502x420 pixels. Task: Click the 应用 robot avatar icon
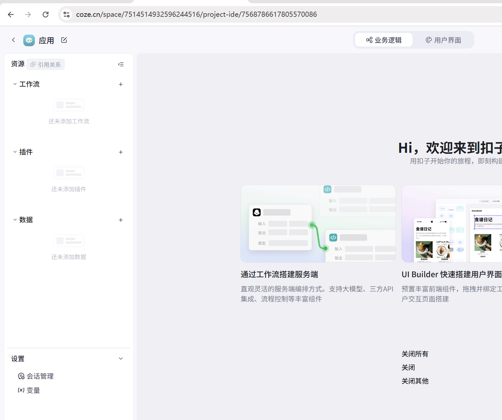click(29, 40)
